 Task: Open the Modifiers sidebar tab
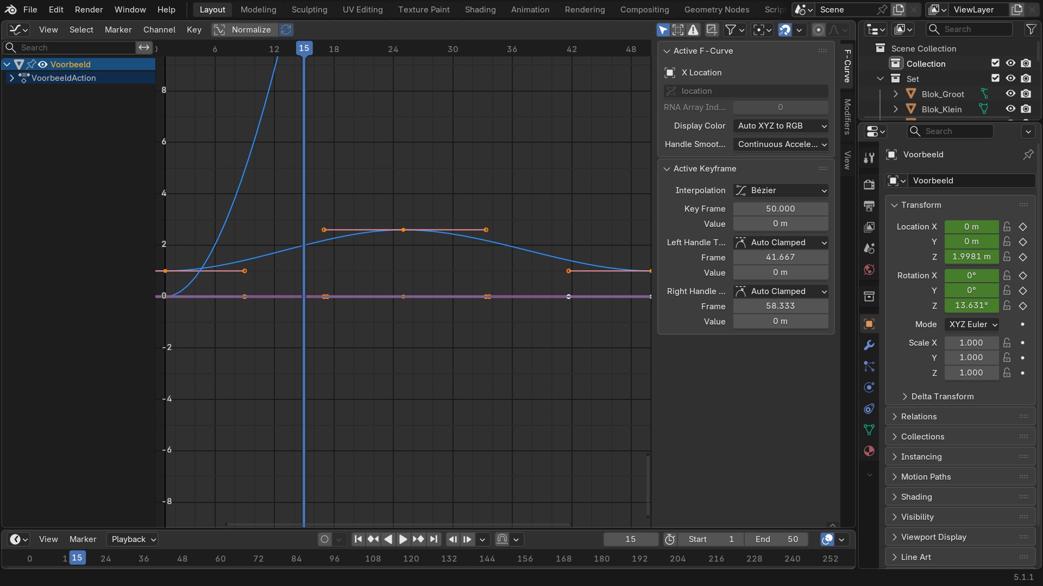tap(847, 116)
